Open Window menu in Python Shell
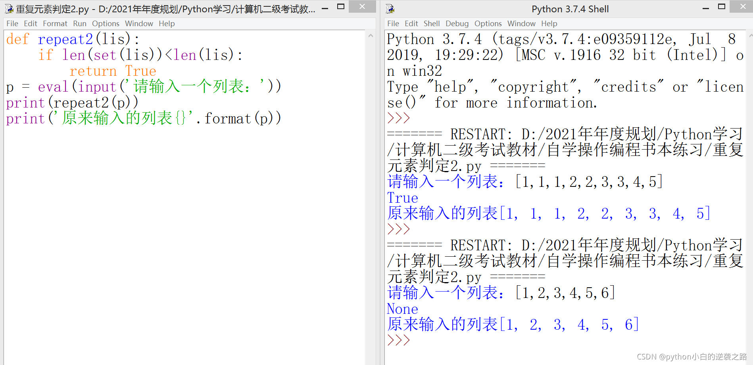The height and width of the screenshot is (365, 753). [521, 23]
